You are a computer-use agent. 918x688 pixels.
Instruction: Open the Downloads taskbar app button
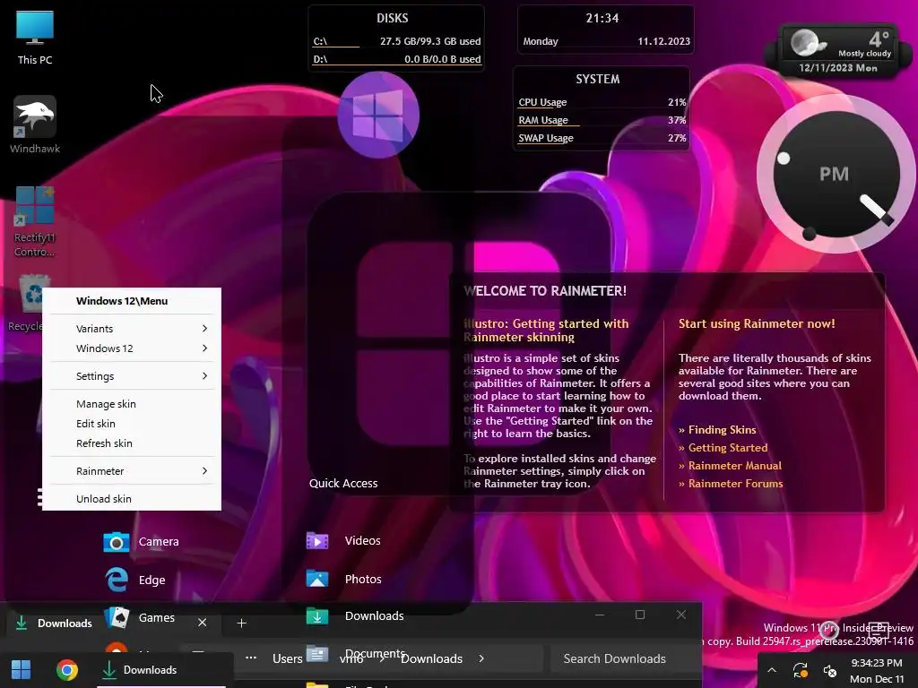pyautogui.click(x=161, y=670)
